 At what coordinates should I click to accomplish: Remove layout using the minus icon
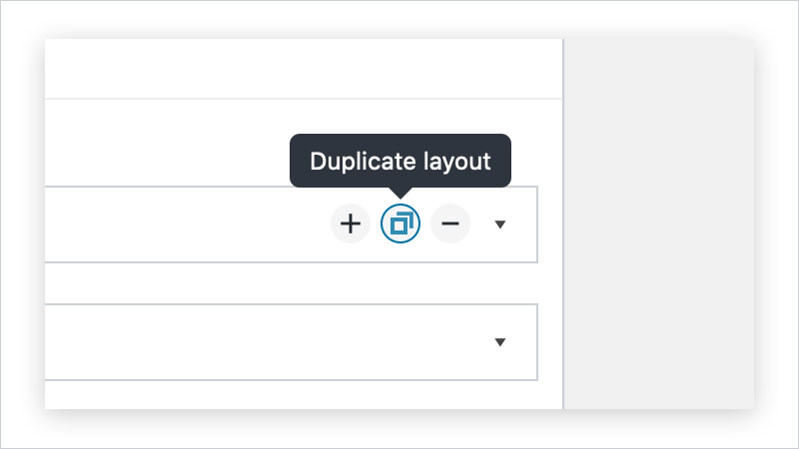pyautogui.click(x=450, y=224)
